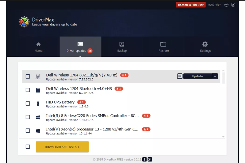
Task: Click the gear icon above Settings
Action: (205, 44)
